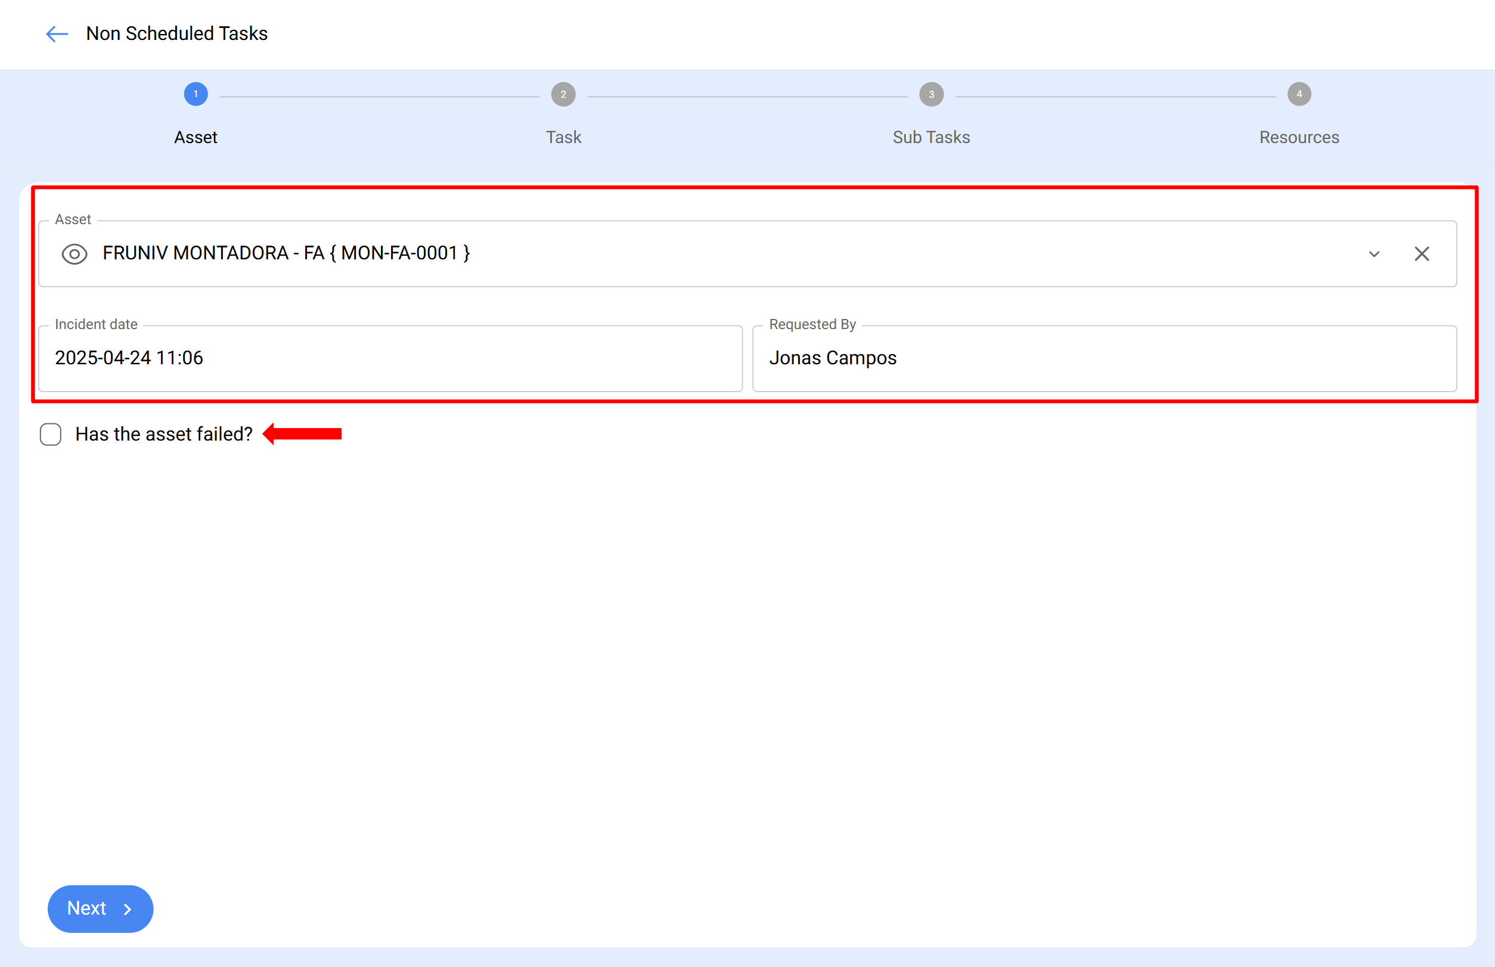
Task: Click the Incident date field showing 2025-04-24
Action: [389, 358]
